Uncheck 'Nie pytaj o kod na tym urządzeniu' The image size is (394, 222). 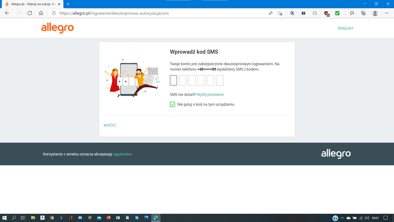172,104
